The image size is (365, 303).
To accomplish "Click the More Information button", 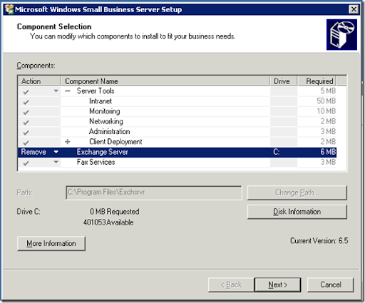I will 51,243.
